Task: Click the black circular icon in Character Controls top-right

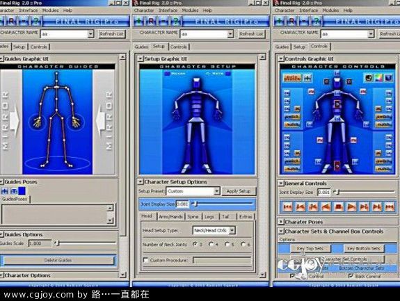Action: point(369,78)
